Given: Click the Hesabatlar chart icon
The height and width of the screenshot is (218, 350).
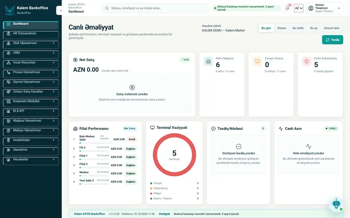Looking at the screenshot, I should click(8, 160).
